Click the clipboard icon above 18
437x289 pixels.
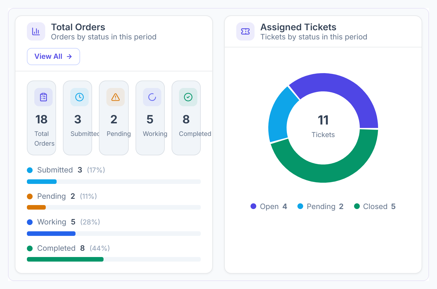click(x=43, y=97)
